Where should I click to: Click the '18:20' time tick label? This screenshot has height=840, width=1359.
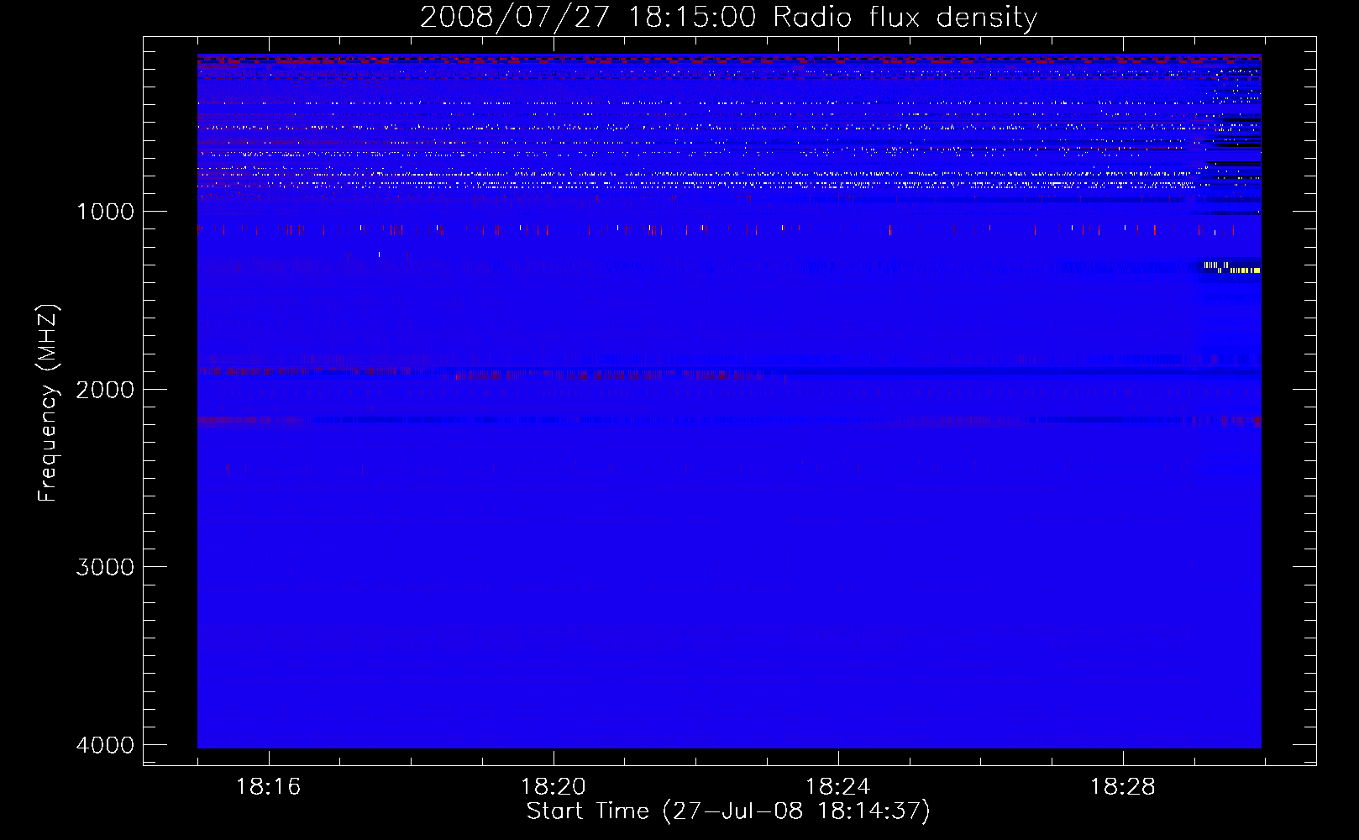point(553,787)
